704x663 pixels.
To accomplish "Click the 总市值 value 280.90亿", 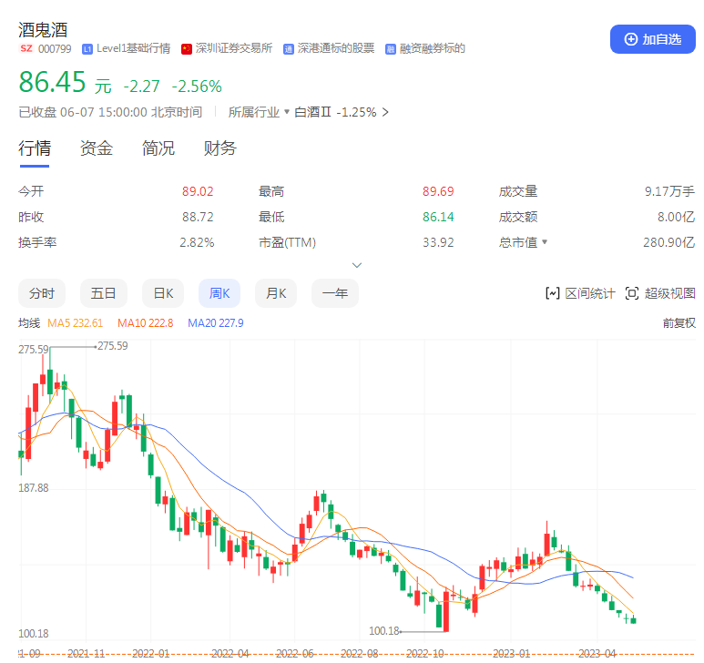I will [x=669, y=243].
